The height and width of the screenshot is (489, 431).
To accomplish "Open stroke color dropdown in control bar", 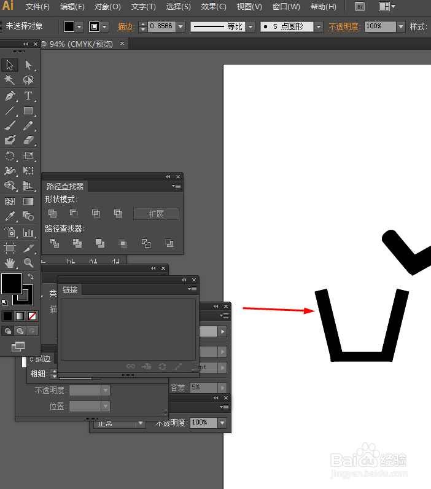I will coord(104,27).
